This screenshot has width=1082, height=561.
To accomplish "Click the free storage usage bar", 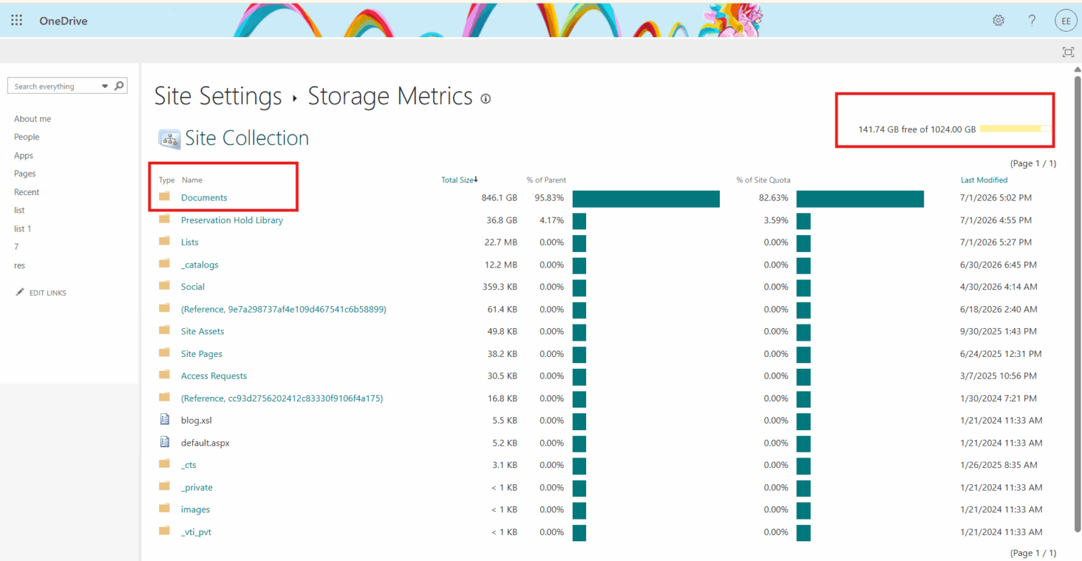I will click(1015, 129).
